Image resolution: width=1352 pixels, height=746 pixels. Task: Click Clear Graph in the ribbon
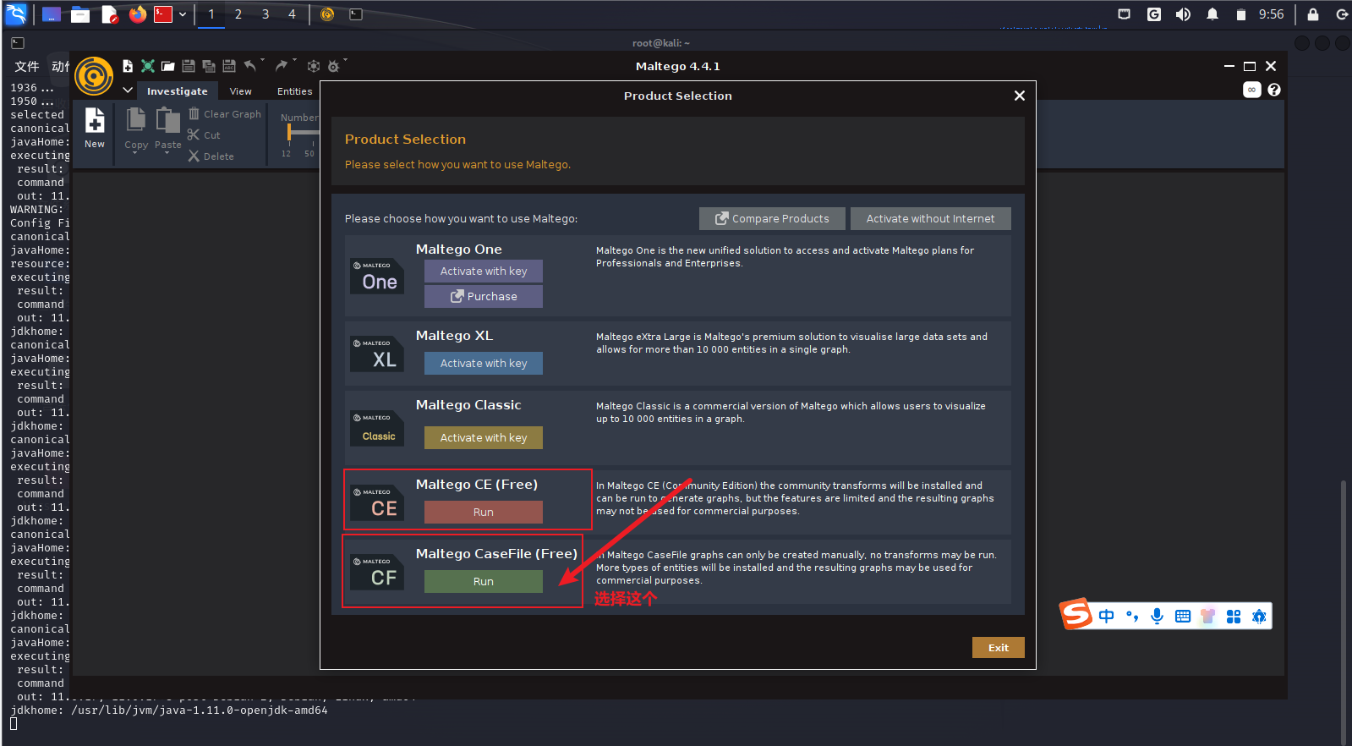[225, 114]
